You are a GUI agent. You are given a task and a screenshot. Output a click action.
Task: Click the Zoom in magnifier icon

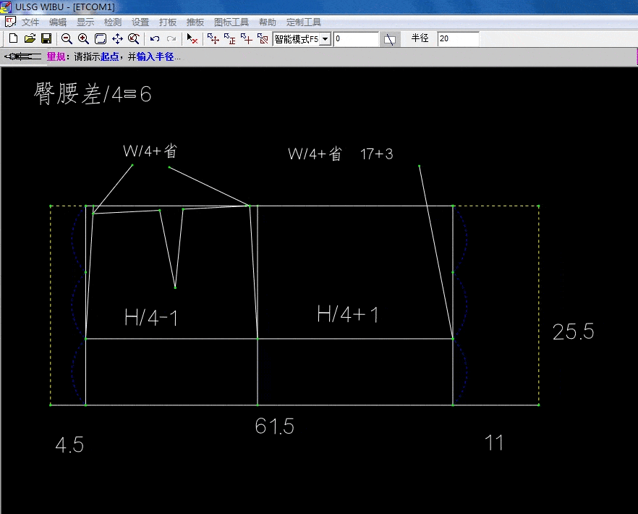tap(83, 39)
